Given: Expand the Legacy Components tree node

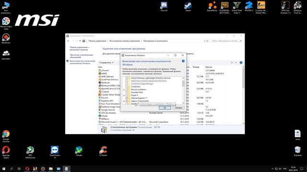Looking at the screenshot, I should pos(124,101).
